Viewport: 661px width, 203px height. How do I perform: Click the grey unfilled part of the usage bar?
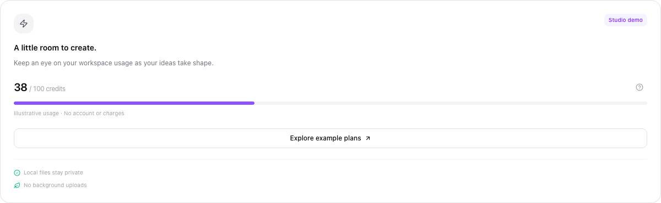click(451, 103)
